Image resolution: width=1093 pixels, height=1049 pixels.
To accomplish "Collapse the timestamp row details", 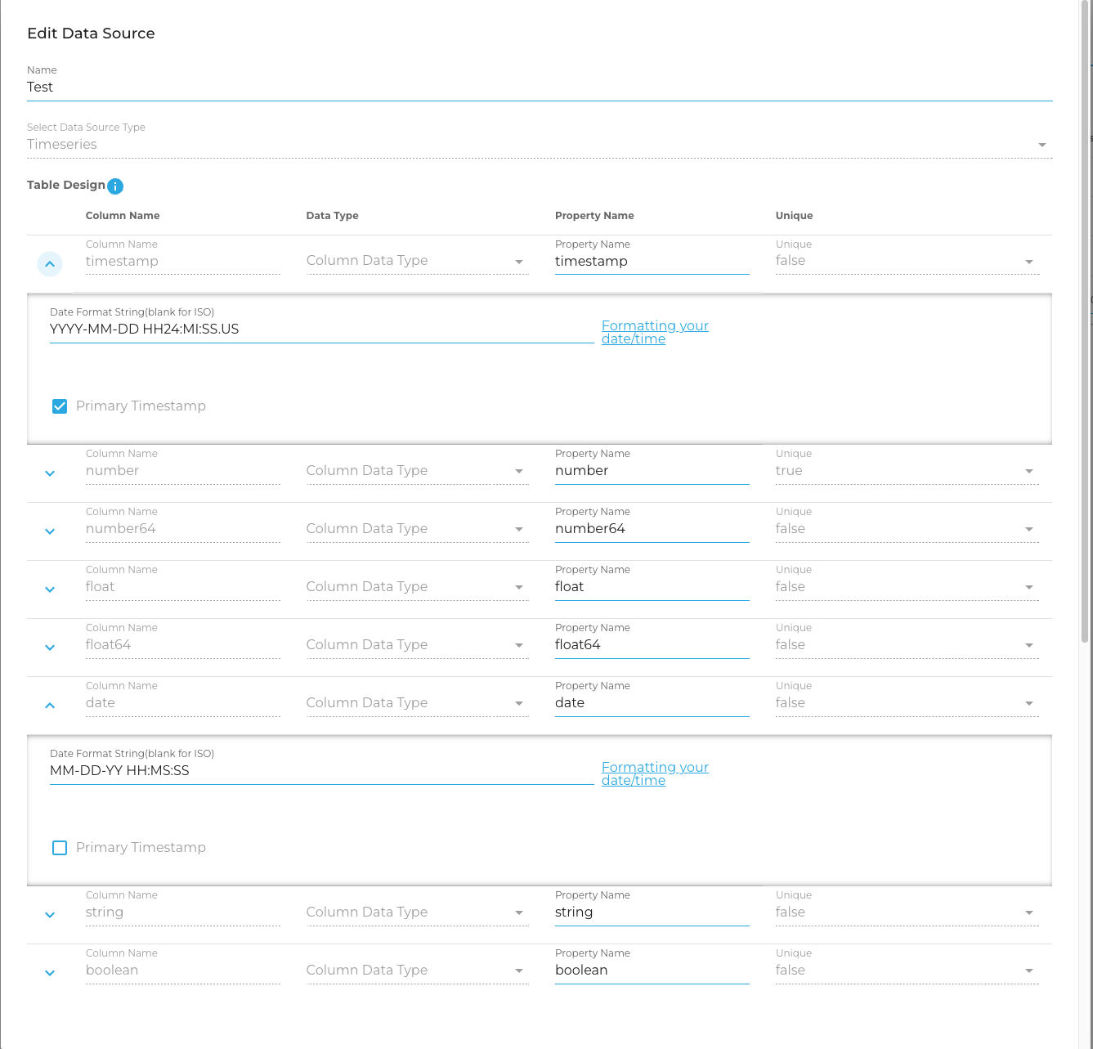I will click(50, 264).
